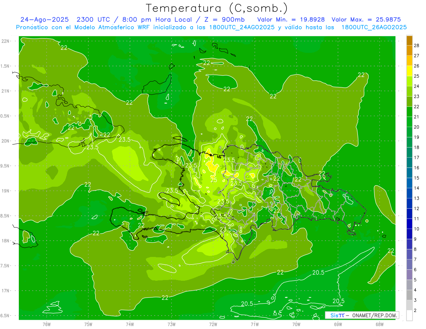Viewport: 426px width, 329px height.
Task: Pick the purple swatch between 5 and 6
Action: [x=409, y=274]
